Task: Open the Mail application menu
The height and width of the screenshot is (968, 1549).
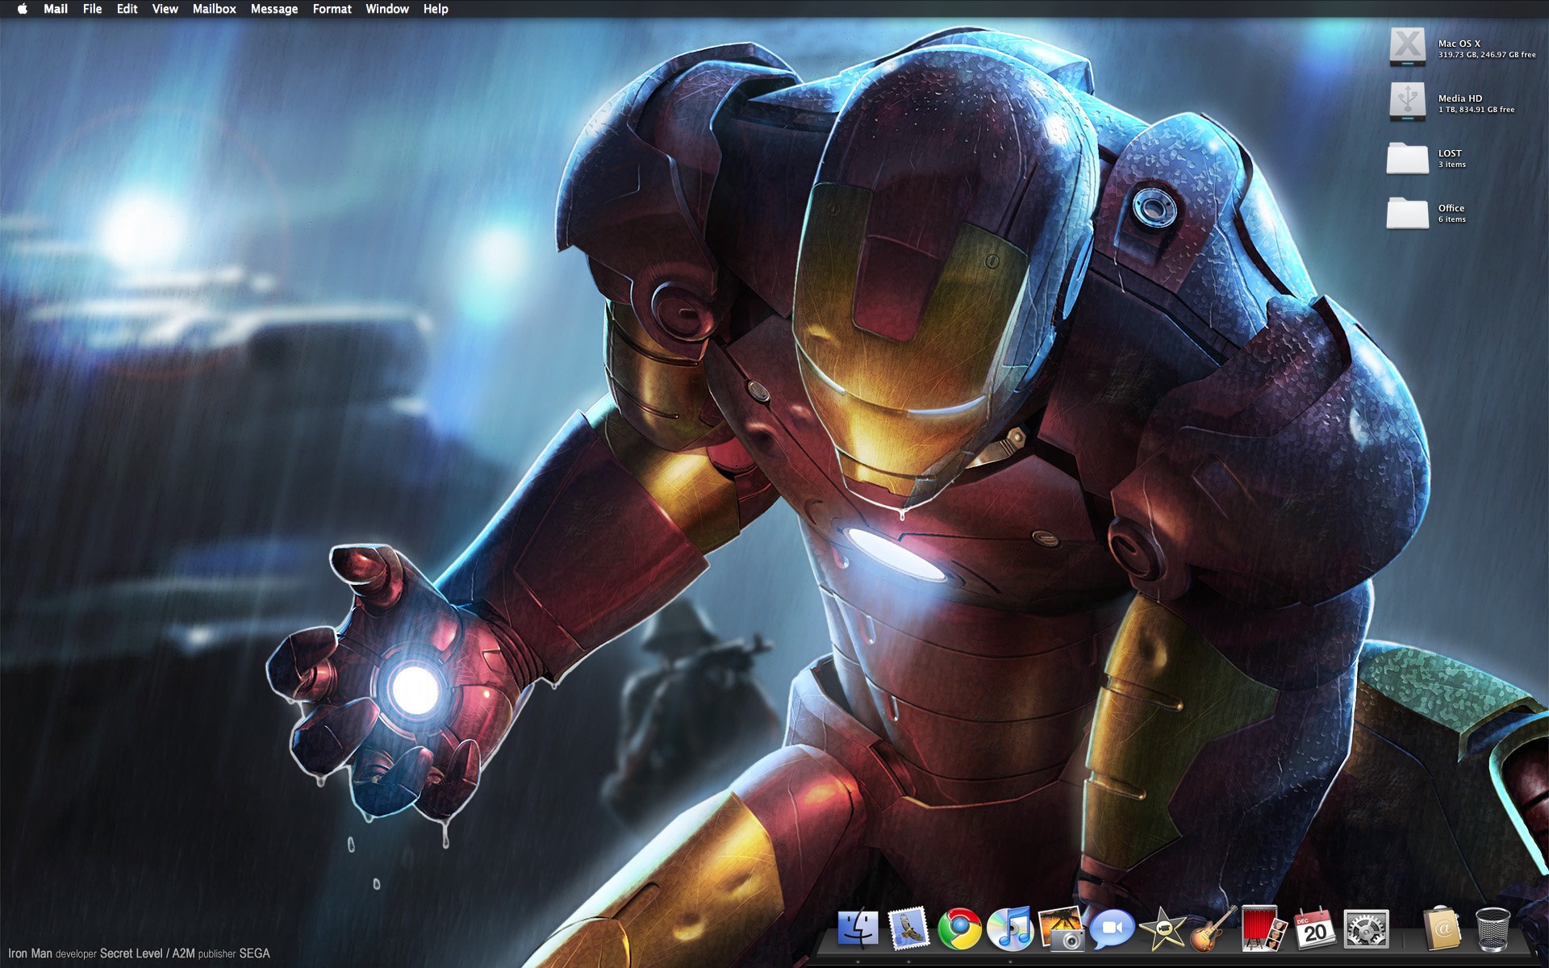Action: (x=56, y=9)
